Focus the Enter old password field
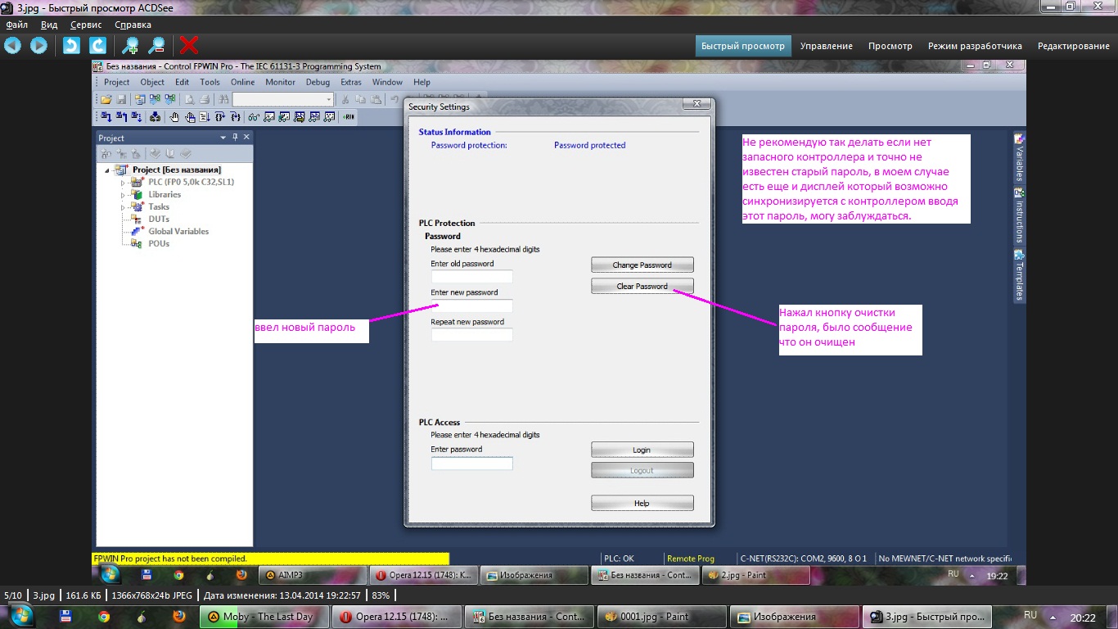This screenshot has width=1118, height=629. tap(472, 277)
